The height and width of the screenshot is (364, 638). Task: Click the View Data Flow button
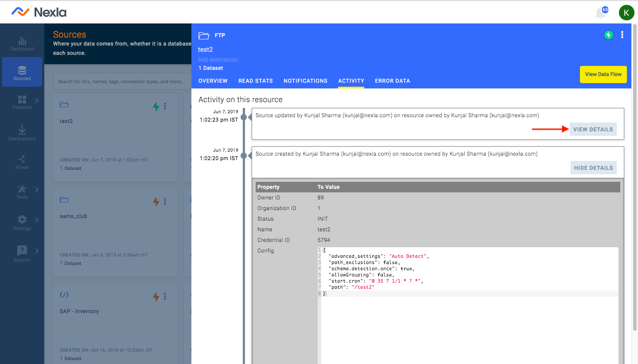[x=603, y=74]
